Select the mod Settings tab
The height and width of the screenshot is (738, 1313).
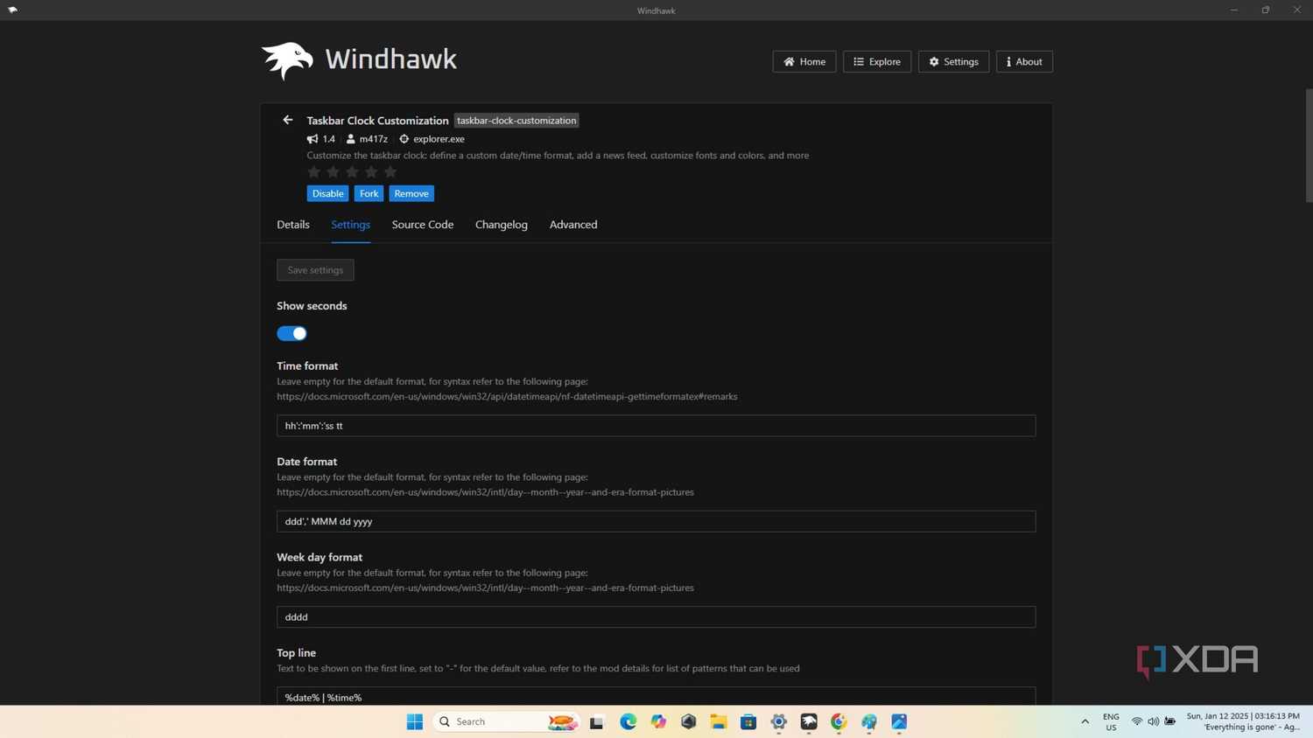point(350,225)
